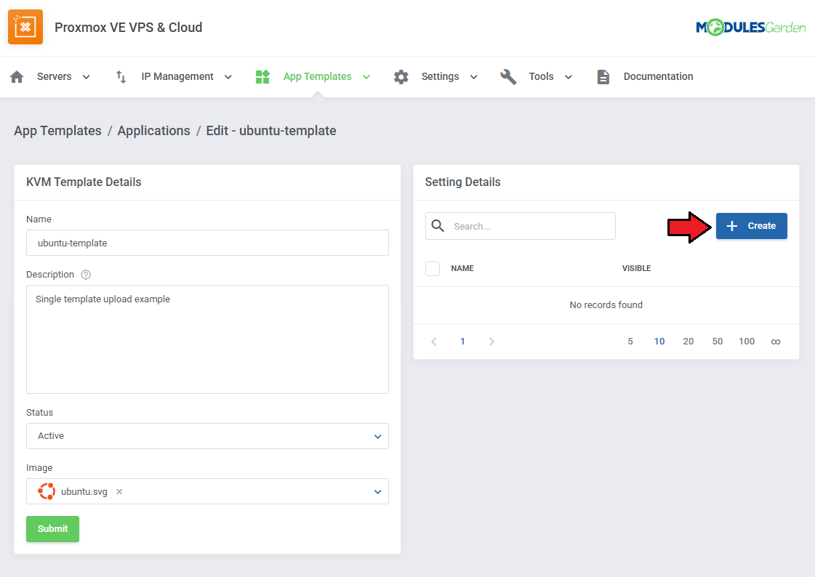Go to previous page arrow
This screenshot has width=815, height=577.
433,342
